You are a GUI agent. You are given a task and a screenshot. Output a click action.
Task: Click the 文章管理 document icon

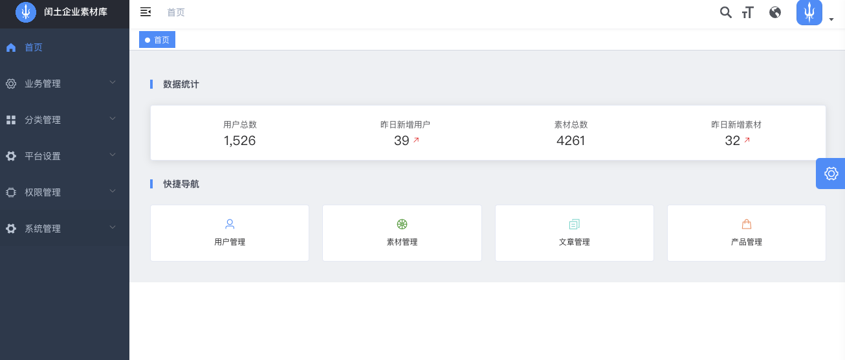[575, 225]
